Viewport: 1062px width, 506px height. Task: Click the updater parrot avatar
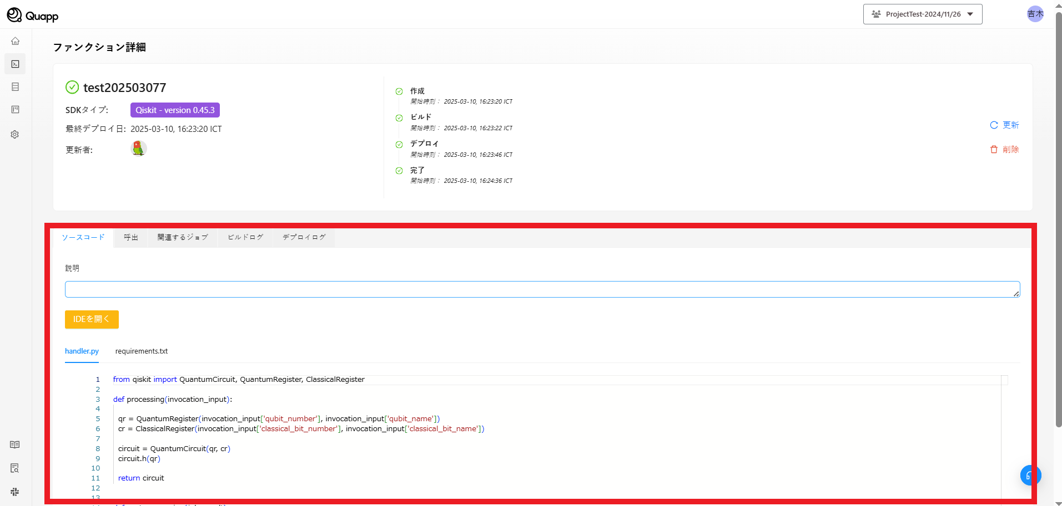(x=138, y=149)
